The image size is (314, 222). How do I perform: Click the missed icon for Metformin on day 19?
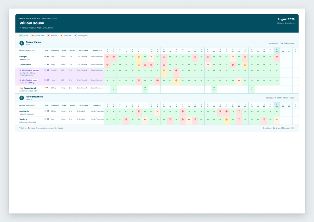pyautogui.click(x=220, y=111)
